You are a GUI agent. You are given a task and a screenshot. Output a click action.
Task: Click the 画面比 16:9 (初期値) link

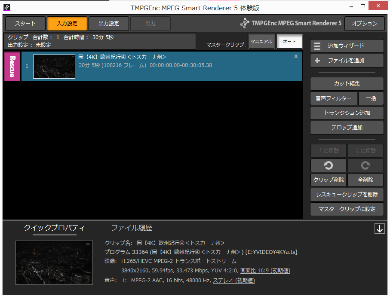[265, 271]
